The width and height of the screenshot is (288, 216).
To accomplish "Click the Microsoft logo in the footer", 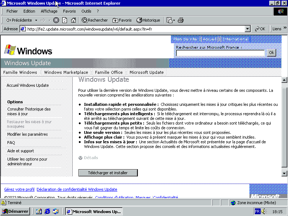I will tap(265, 196).
